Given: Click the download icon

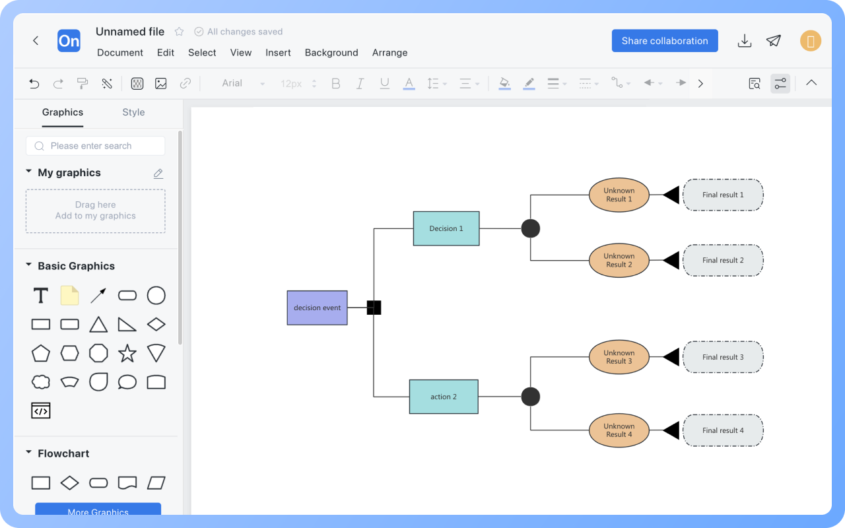Looking at the screenshot, I should pos(744,41).
